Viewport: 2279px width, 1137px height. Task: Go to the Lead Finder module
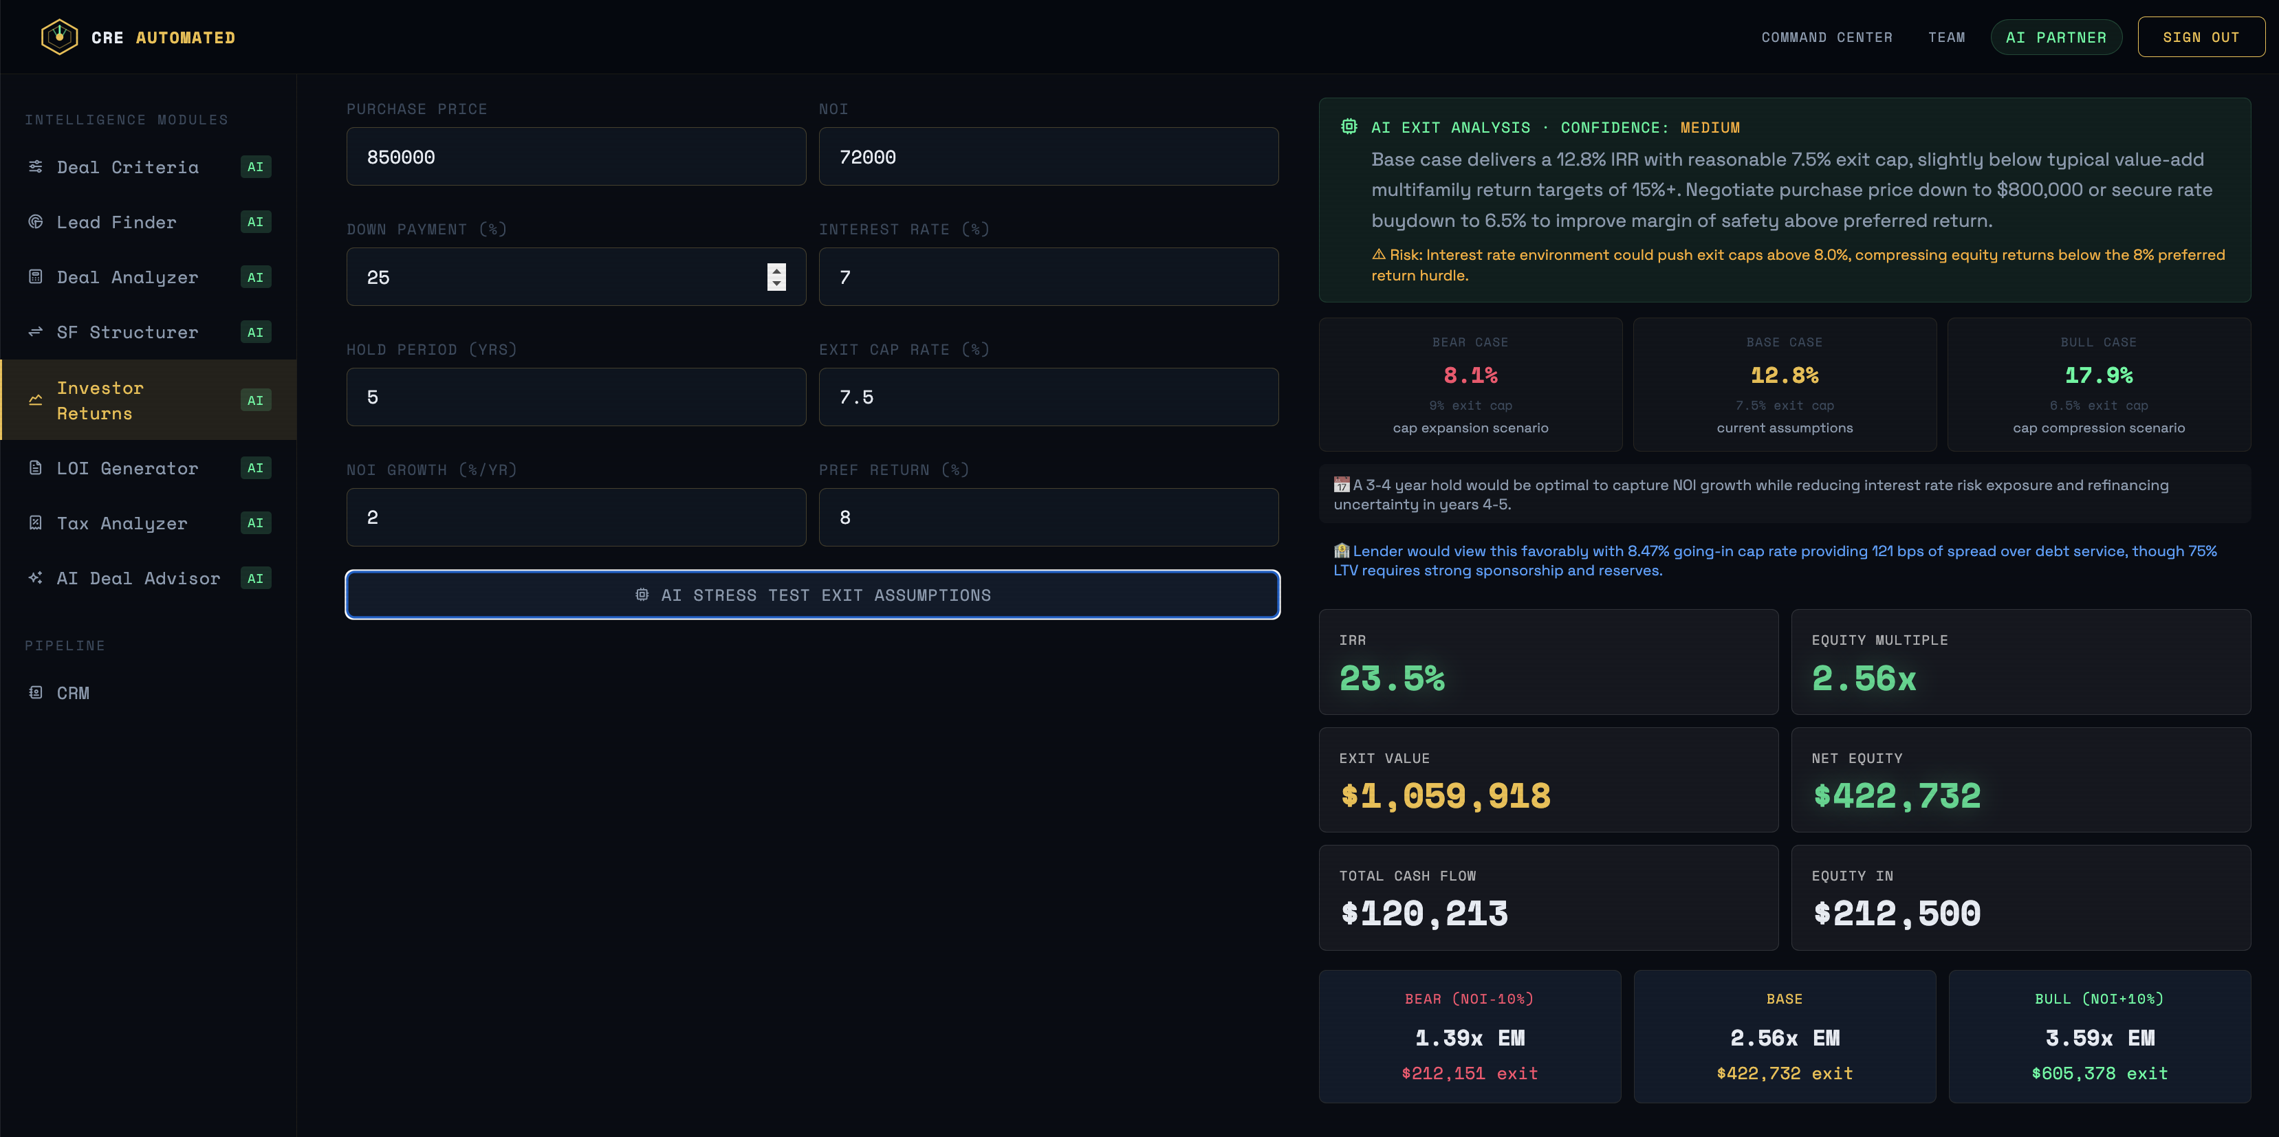(x=149, y=222)
